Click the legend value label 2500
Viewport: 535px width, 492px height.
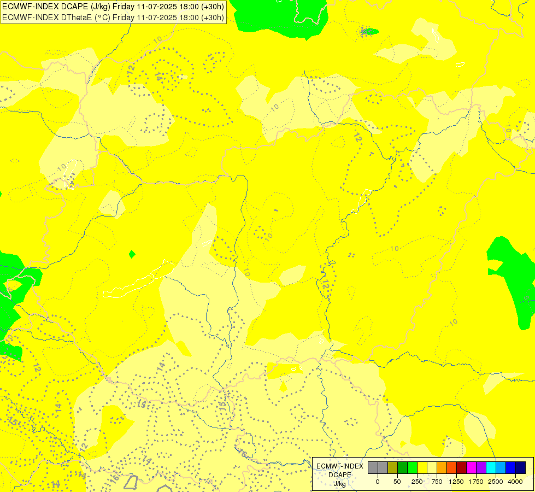point(496,482)
